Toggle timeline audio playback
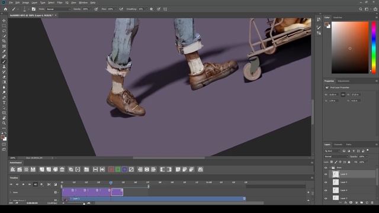 [36, 184]
